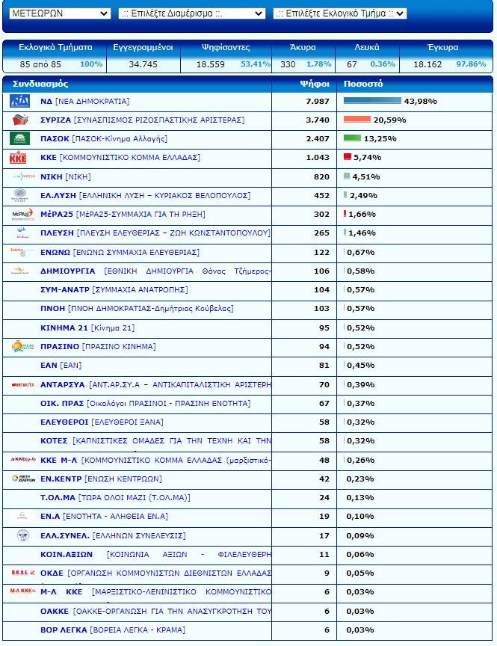Click the 53,41% turnout percentage

(x=256, y=64)
